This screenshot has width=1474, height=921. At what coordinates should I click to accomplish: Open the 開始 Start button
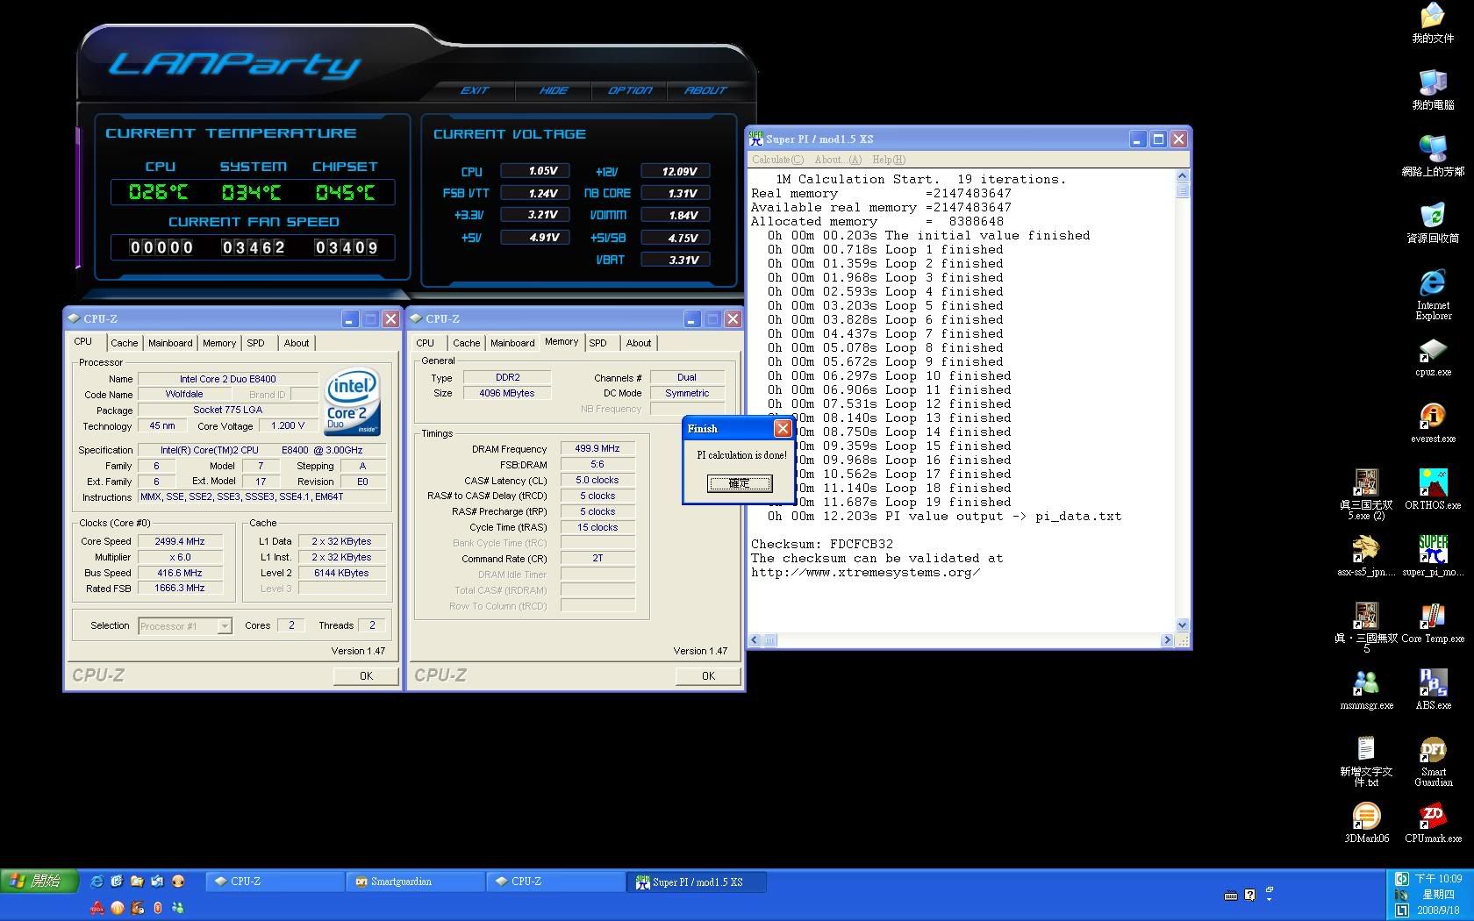coord(40,881)
